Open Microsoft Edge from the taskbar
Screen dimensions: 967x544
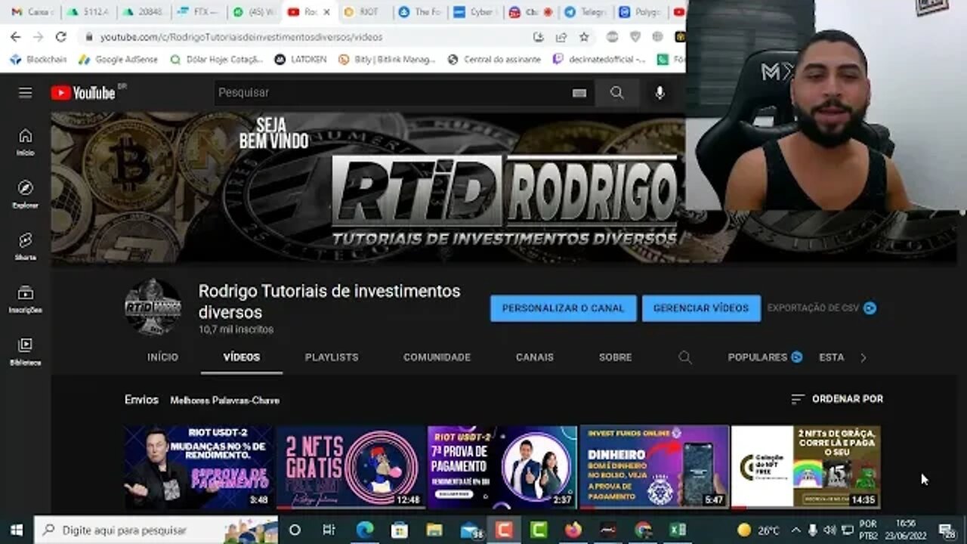tap(365, 530)
